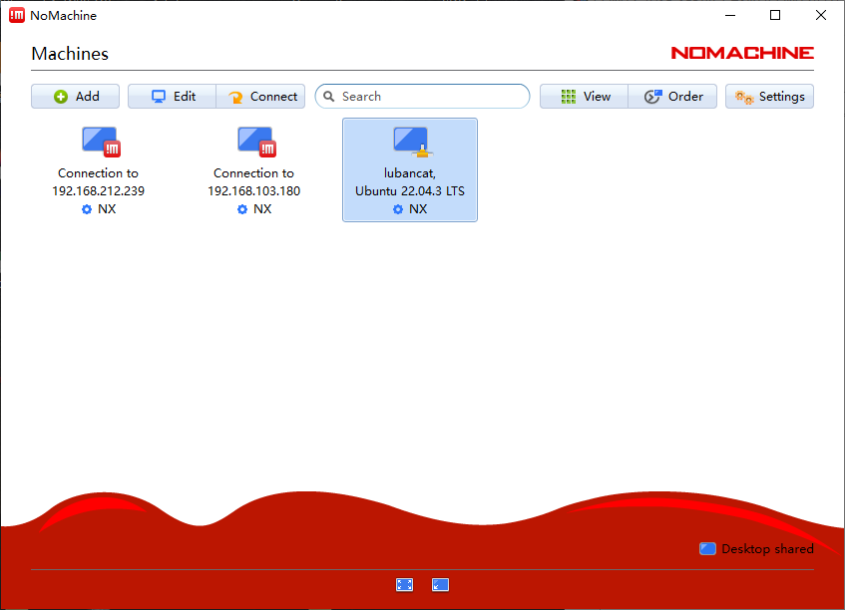Select the lubancat Ubuntu machine icon
Viewport: 845px width, 610px height.
point(410,142)
